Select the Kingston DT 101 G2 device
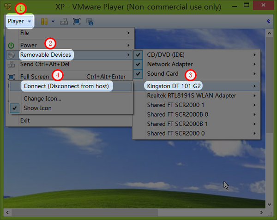277x220 pixels. click(x=196, y=86)
